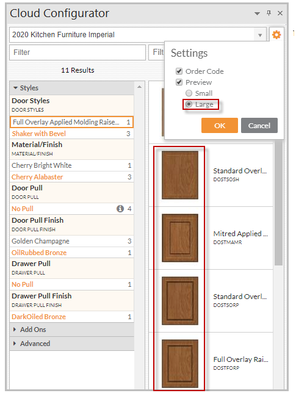This screenshot has width=296, height=393.
Task: Choose the Small preview radio button
Action: 189,93
